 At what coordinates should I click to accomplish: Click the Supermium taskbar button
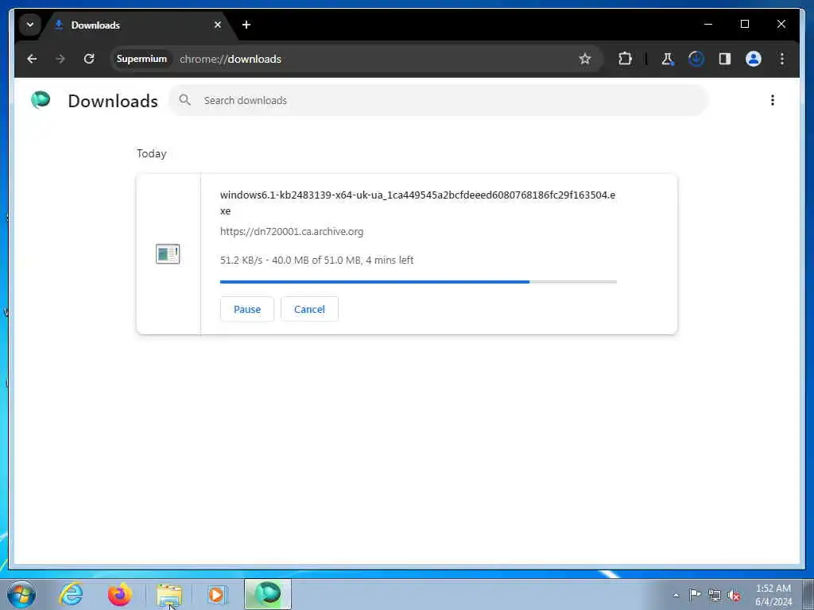(x=268, y=594)
